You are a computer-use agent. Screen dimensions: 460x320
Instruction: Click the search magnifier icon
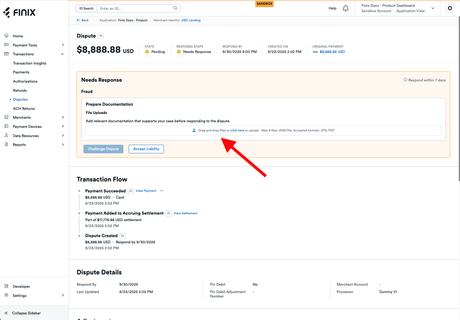click(x=175, y=8)
